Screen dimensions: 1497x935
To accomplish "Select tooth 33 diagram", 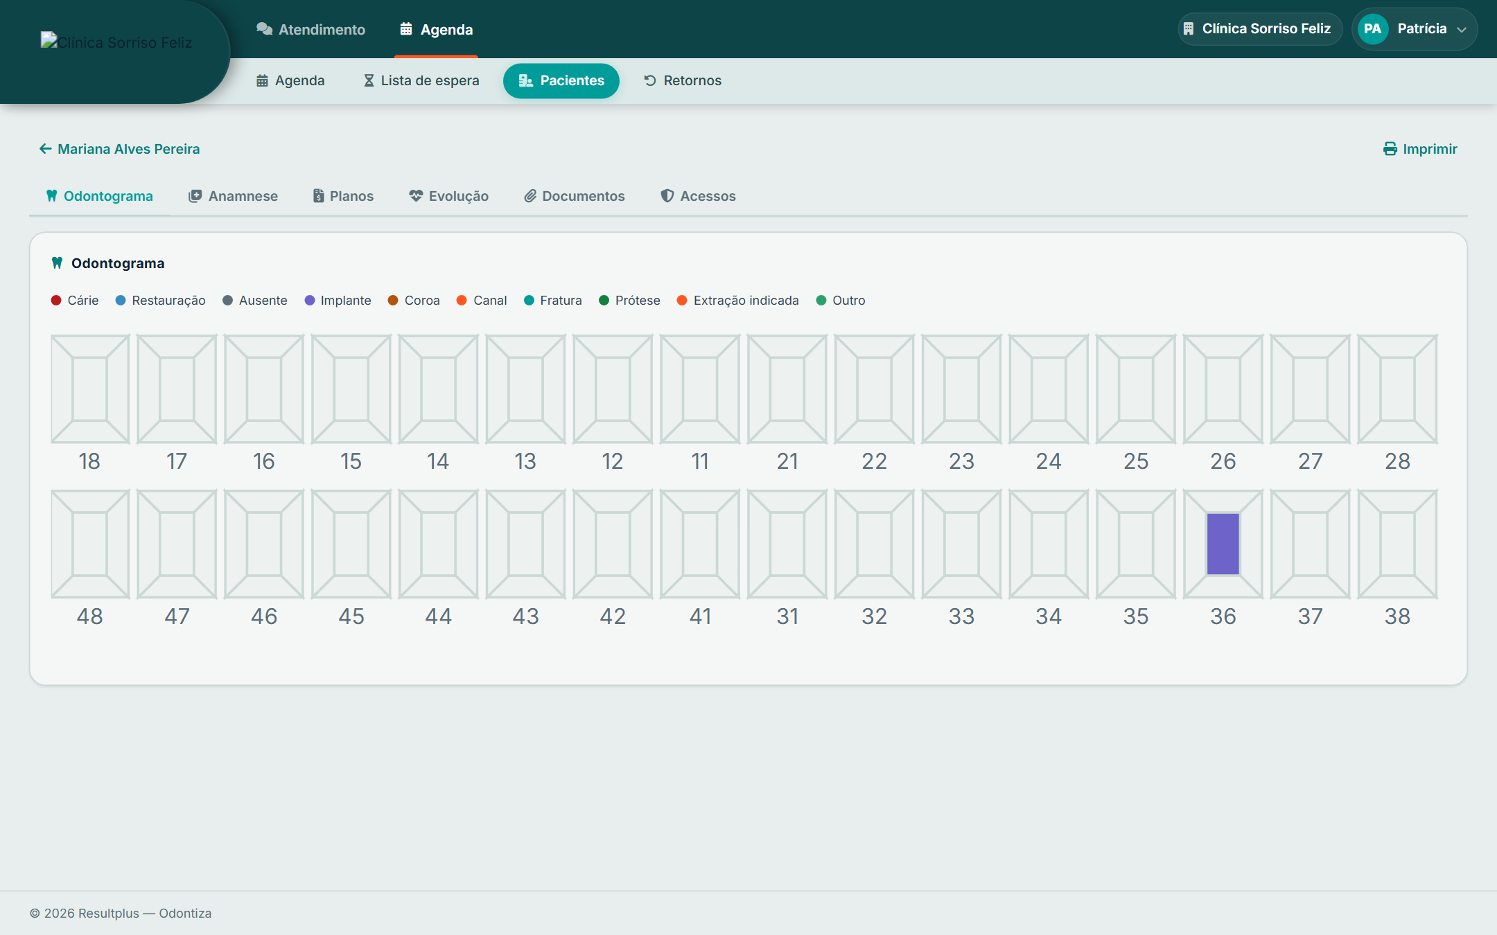I will click(961, 544).
